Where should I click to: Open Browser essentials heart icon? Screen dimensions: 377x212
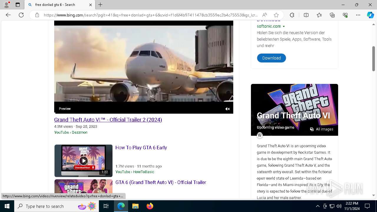point(345,15)
